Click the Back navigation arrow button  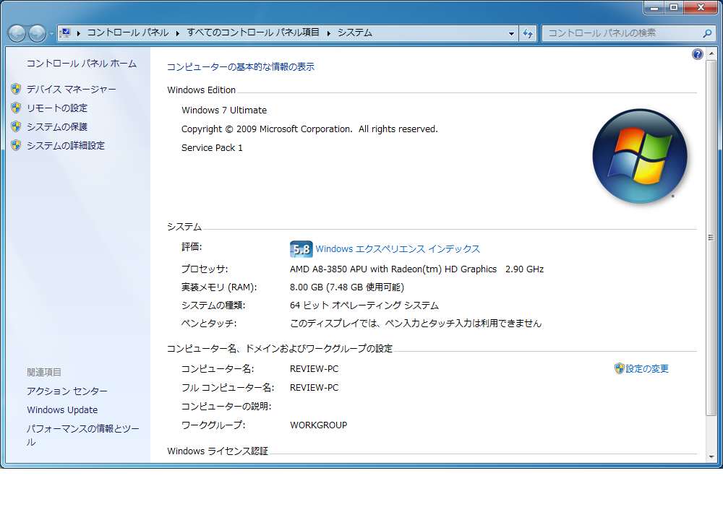tap(17, 33)
